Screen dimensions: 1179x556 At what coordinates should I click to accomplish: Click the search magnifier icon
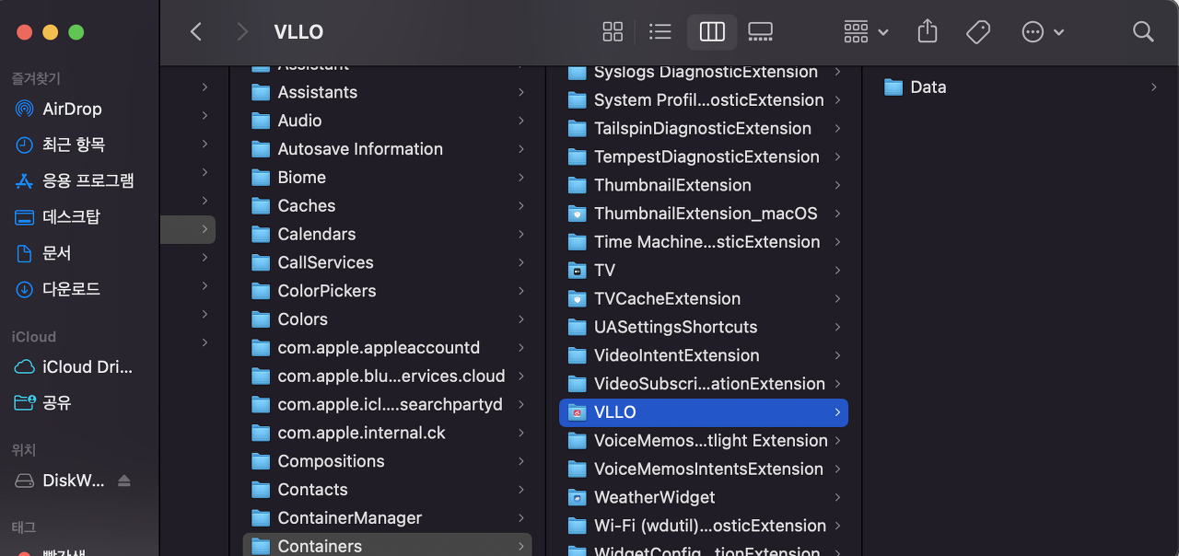(1143, 32)
